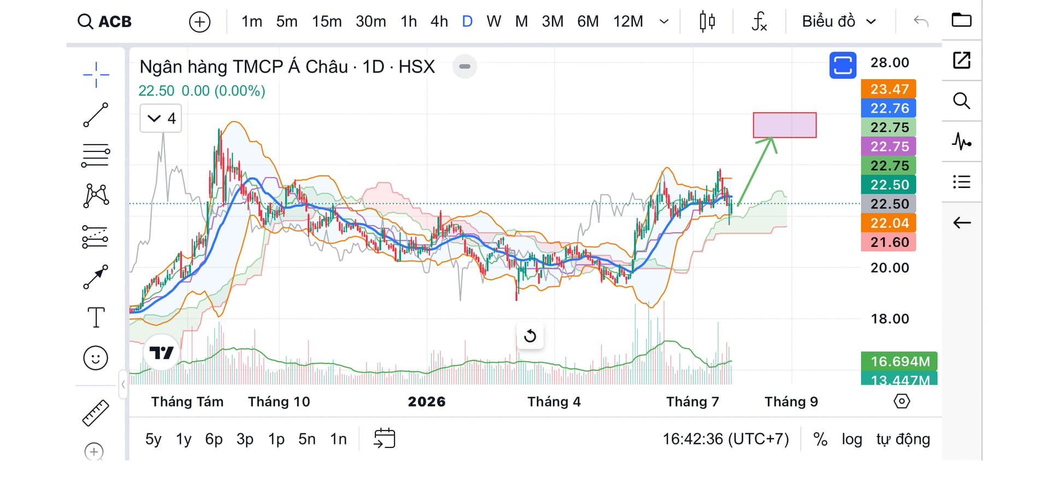Open the emoji sticker tool

(x=96, y=358)
